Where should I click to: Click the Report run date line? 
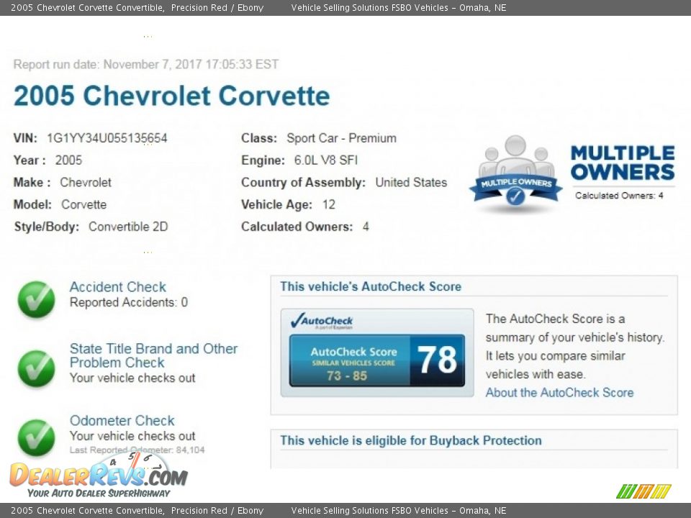coord(145,64)
